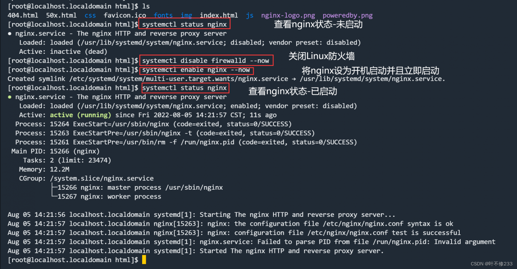This screenshot has width=517, height=269.
Task: Click the 15267 worker process tree entry
Action: coord(109,197)
